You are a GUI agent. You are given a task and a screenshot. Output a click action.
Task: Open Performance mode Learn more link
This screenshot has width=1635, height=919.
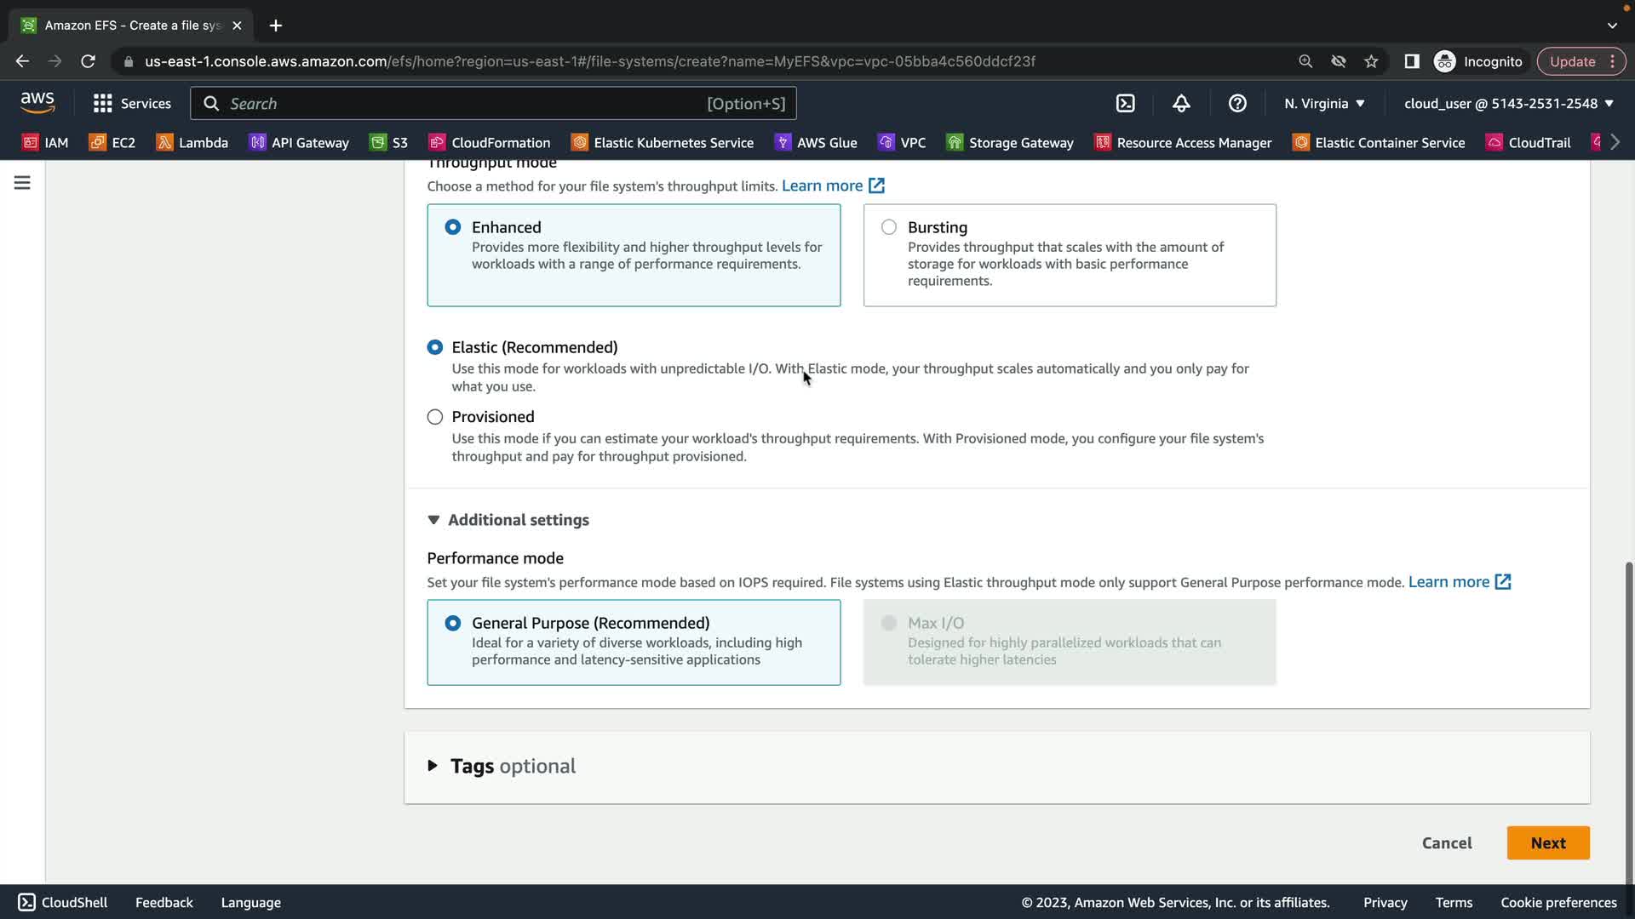point(1459,582)
